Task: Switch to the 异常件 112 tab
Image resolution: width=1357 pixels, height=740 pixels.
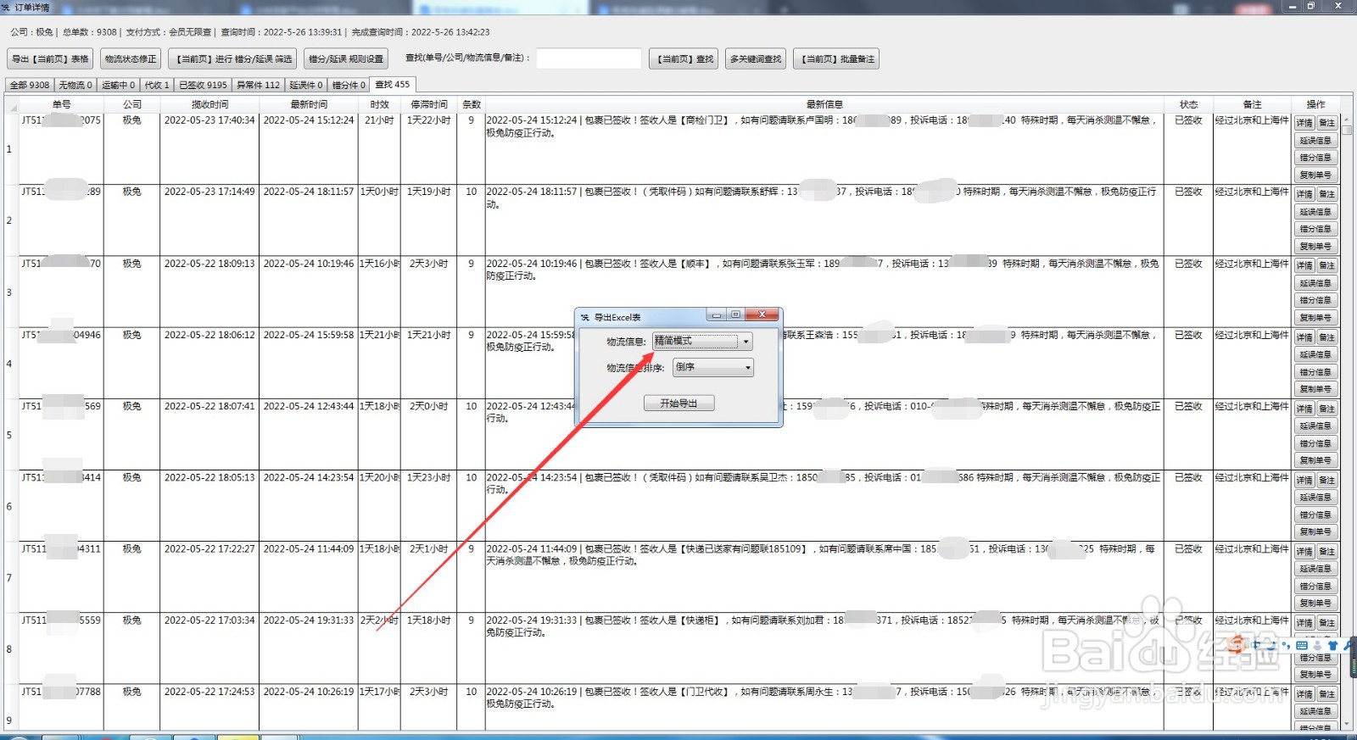Action: 258,86
